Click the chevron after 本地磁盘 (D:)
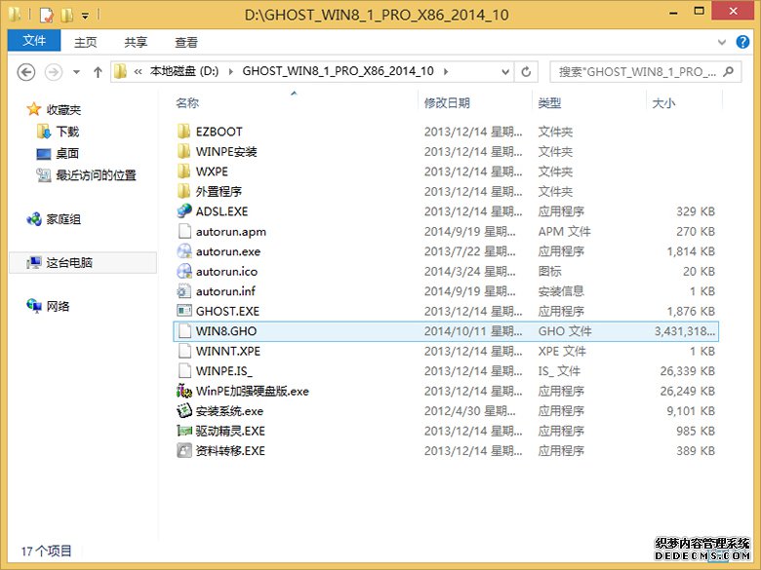This screenshot has width=761, height=570. 230,72
